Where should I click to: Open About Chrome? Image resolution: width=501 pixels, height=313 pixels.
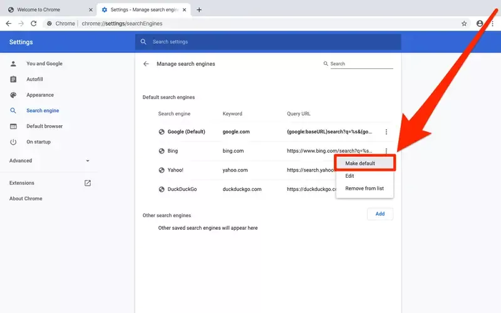click(x=26, y=198)
